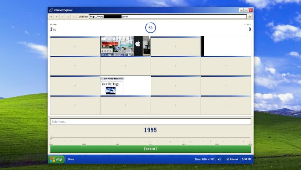Reveal the hidden tile right of the 'Your life' tile
This screenshot has height=170, width=301.
(x=176, y=86)
